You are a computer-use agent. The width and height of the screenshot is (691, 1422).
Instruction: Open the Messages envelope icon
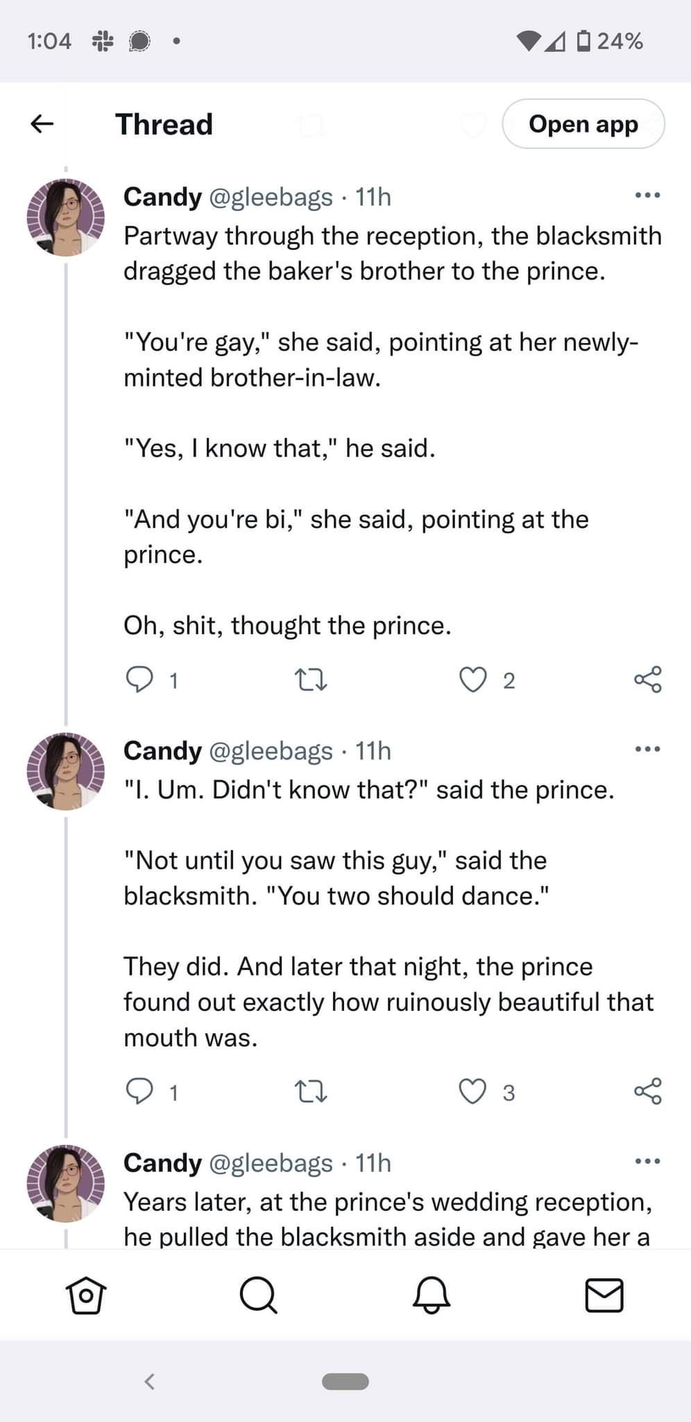pyautogui.click(x=604, y=1296)
